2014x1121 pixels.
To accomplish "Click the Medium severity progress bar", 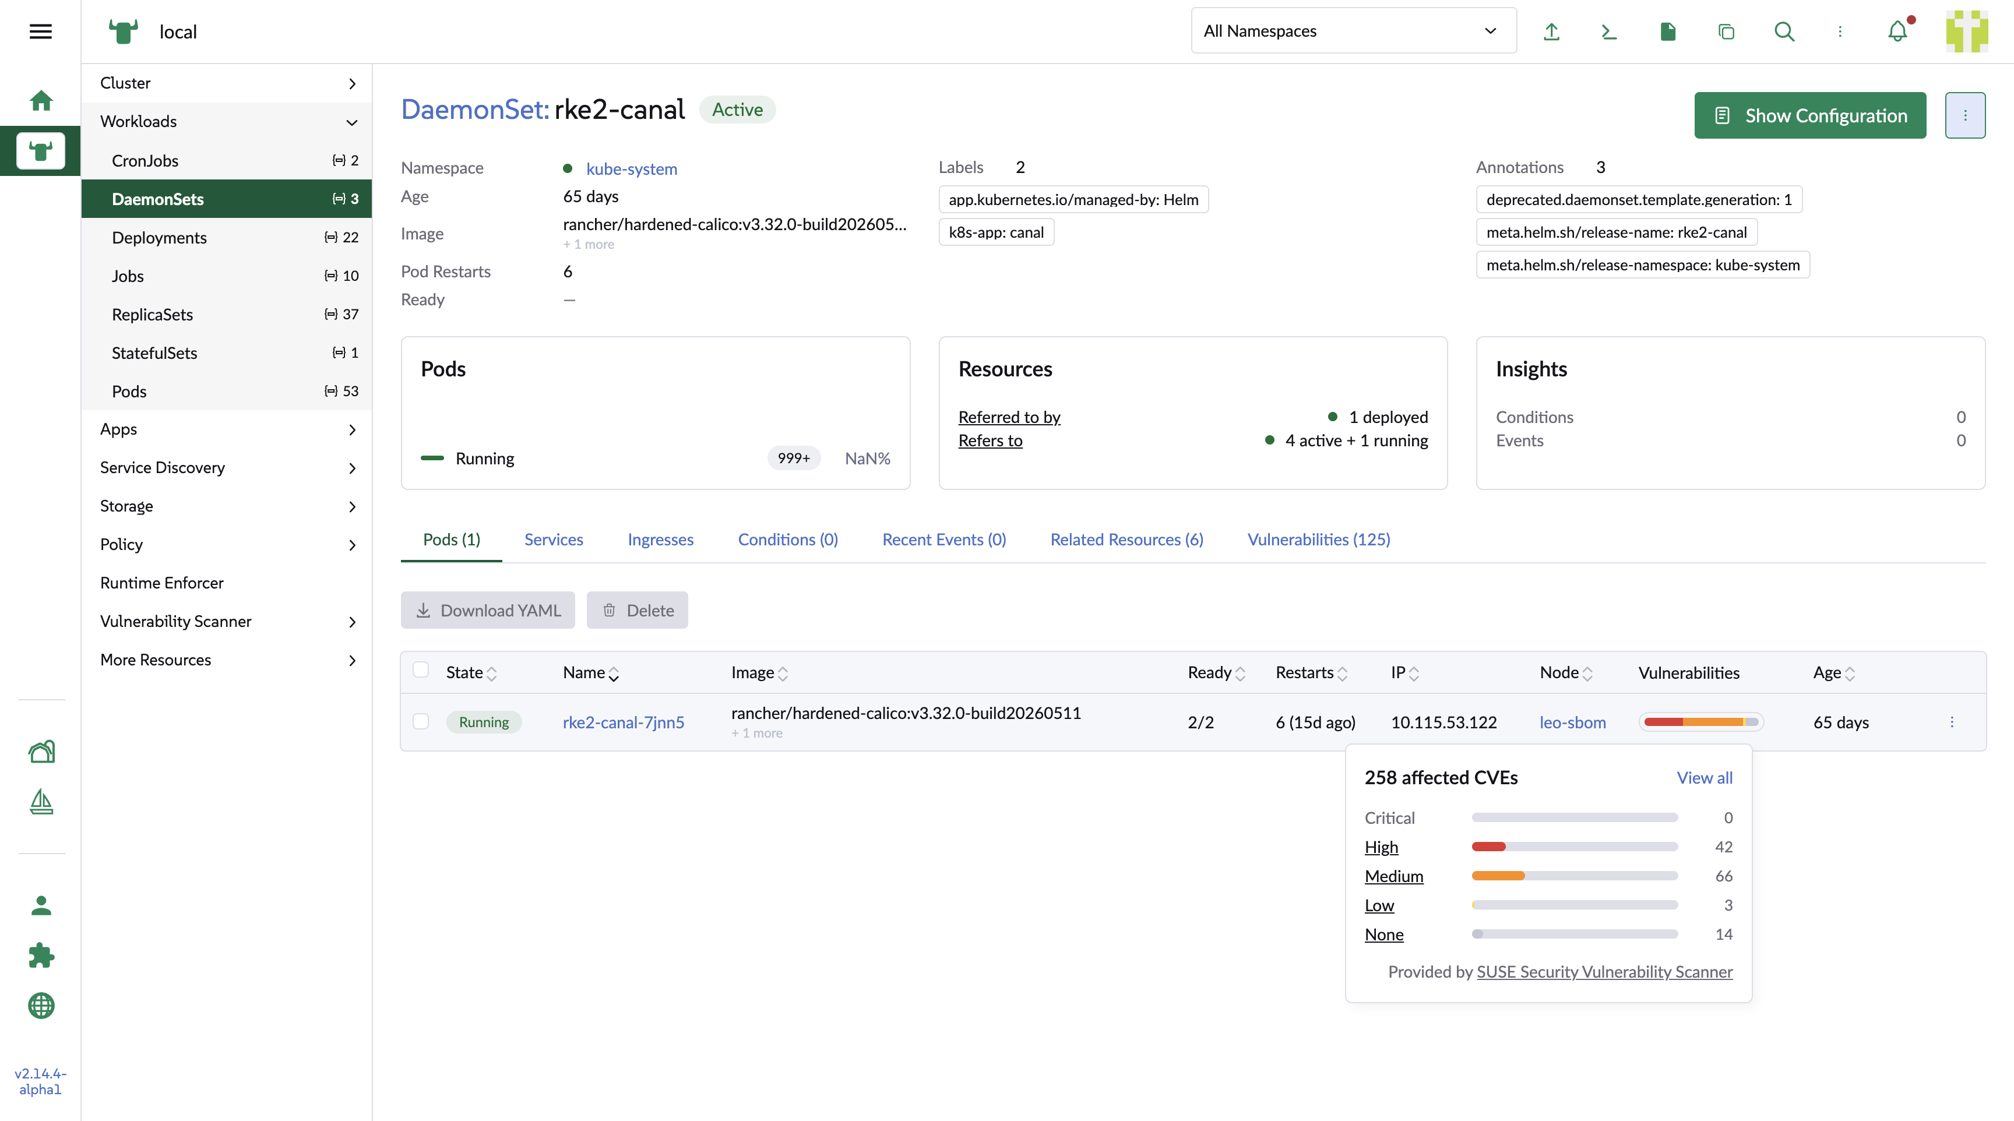I will (1575, 876).
